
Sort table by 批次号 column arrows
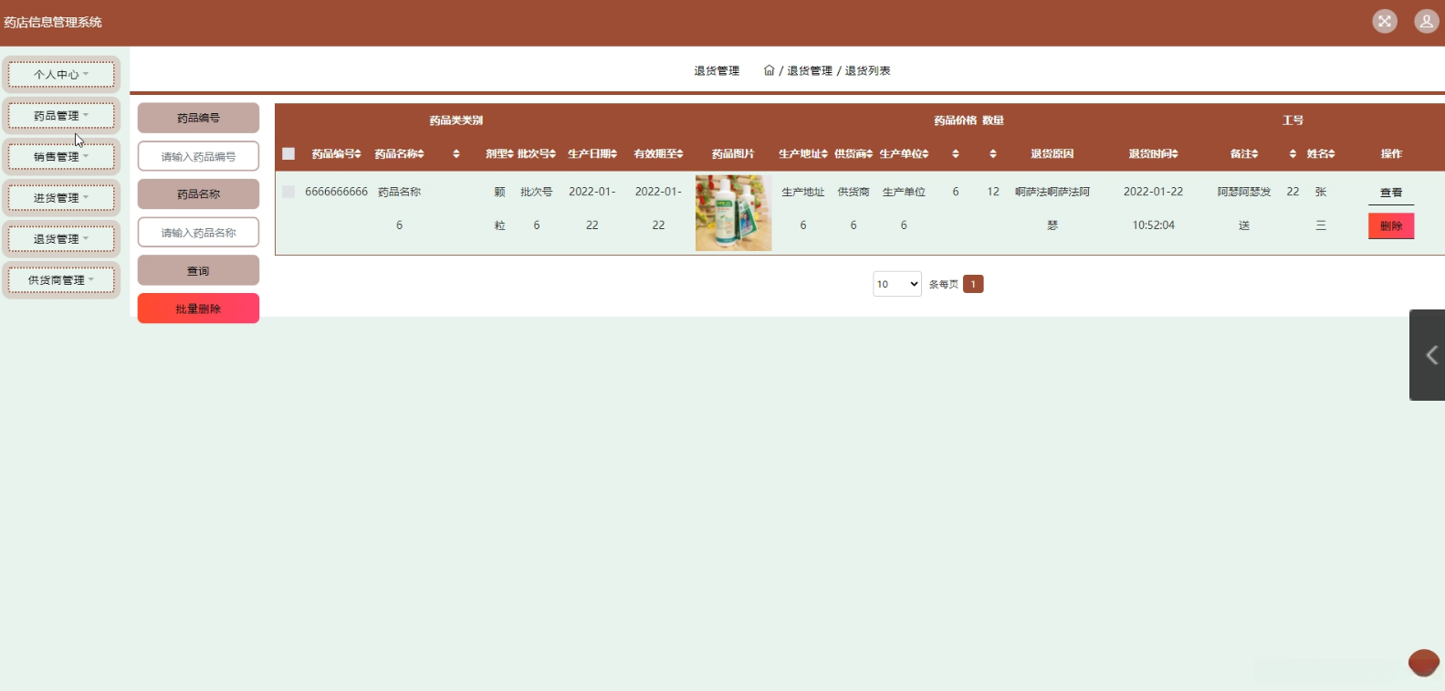(x=553, y=154)
